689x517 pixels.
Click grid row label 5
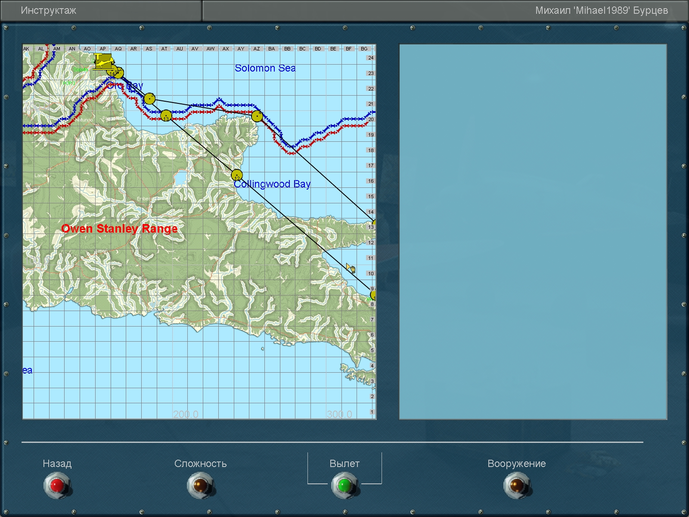pyautogui.click(x=372, y=350)
